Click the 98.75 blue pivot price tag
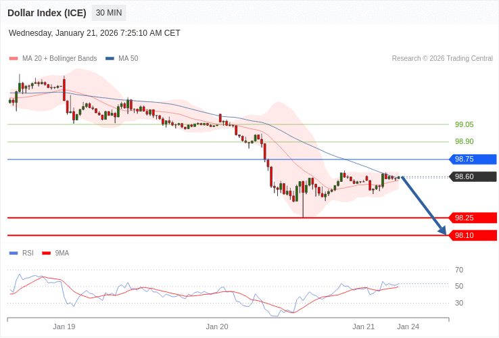 click(x=473, y=159)
